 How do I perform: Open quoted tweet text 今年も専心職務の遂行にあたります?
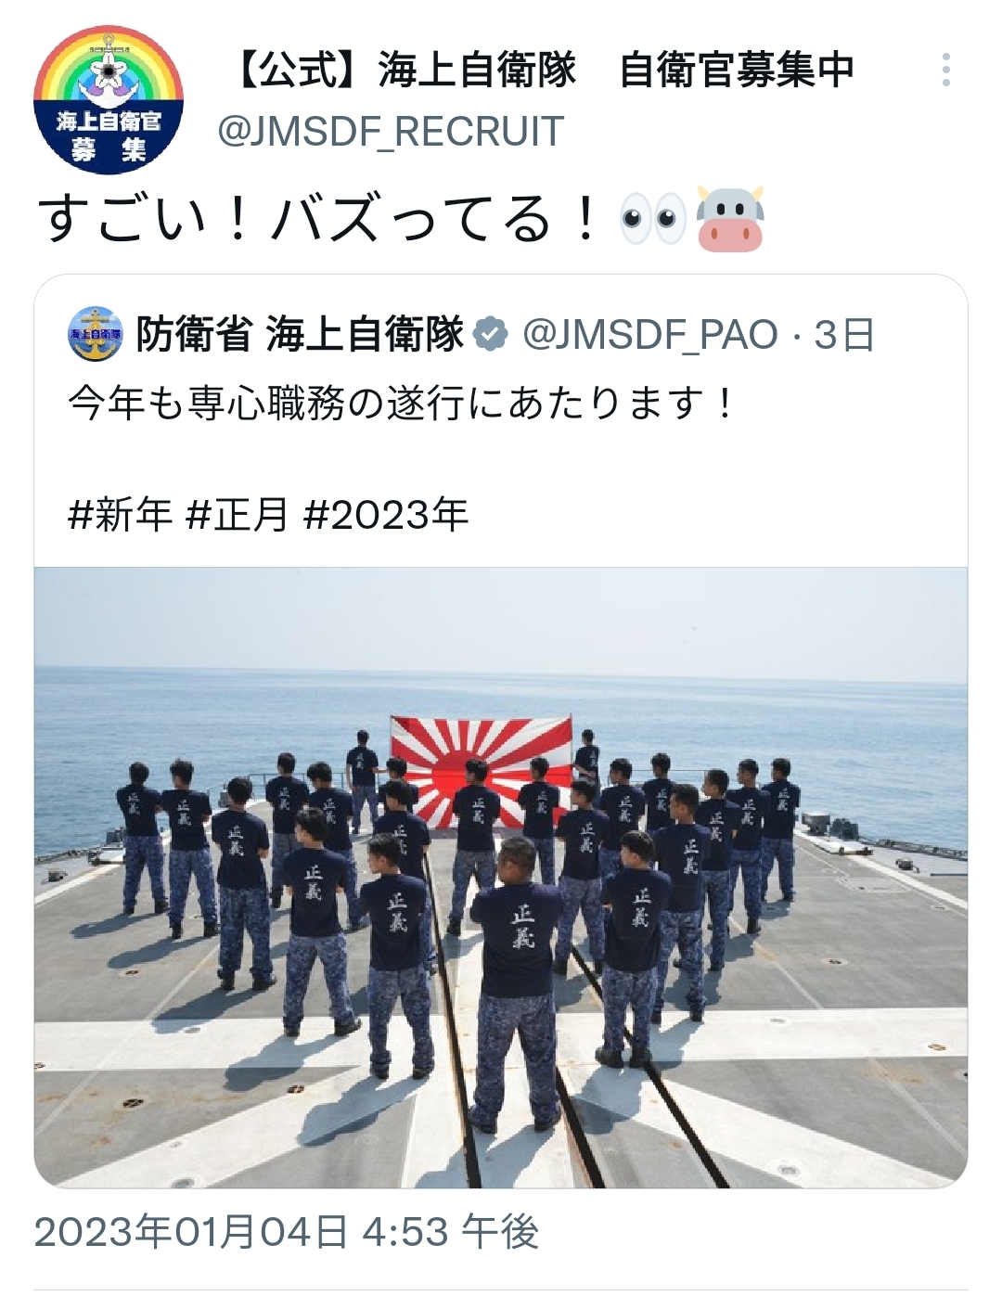coord(401,404)
